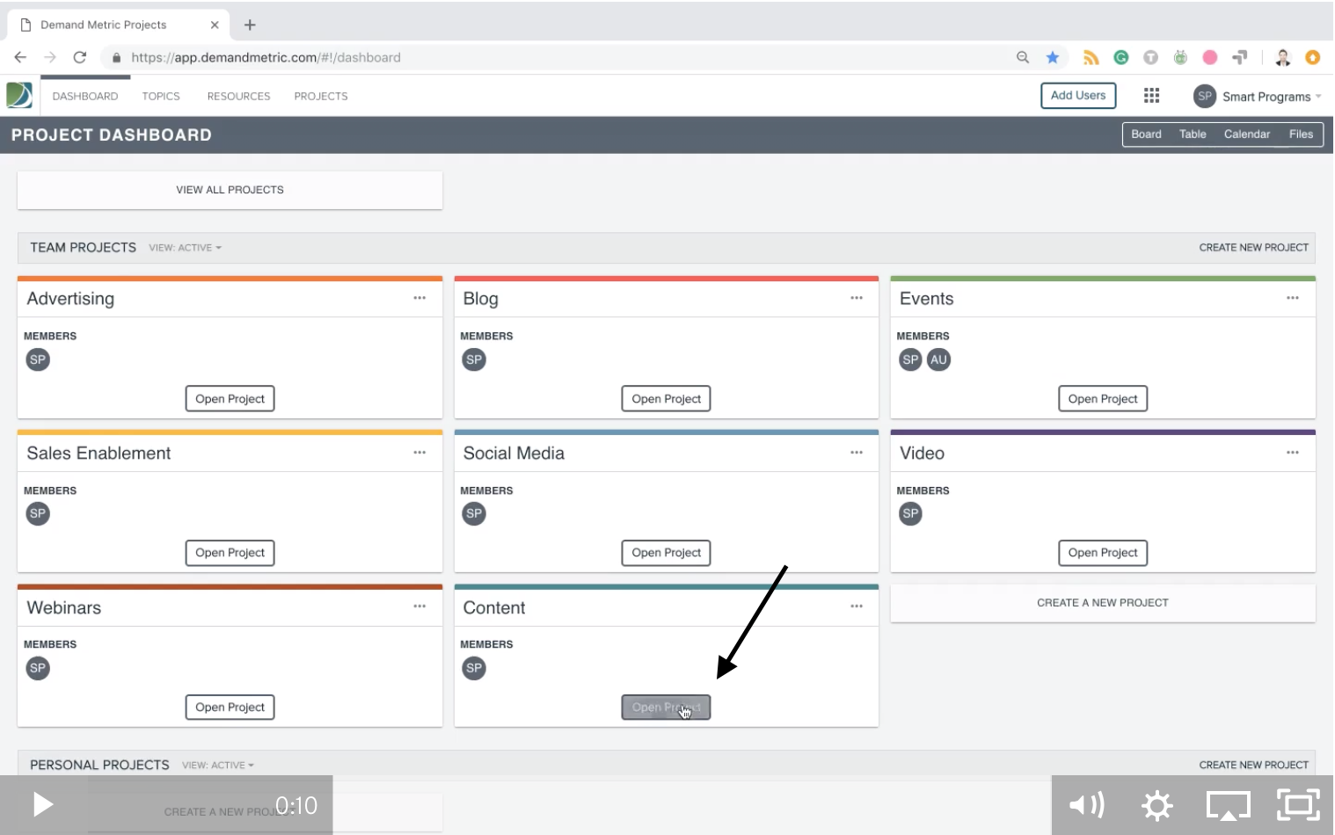This screenshot has width=1335, height=835.
Task: Open Webinars project options menu
Action: point(419,606)
